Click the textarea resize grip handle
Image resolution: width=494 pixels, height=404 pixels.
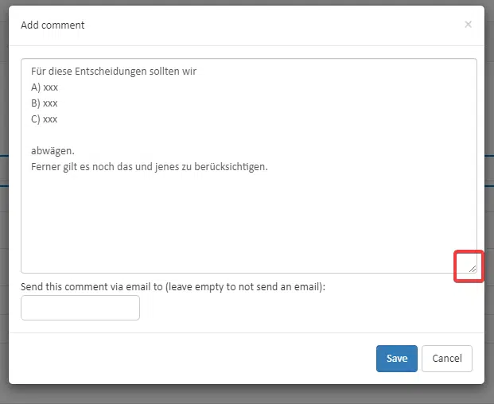[473, 269]
